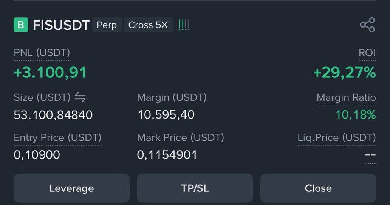The image size is (390, 205).
Task: Tap the share icon for the position
Action: tap(367, 25)
